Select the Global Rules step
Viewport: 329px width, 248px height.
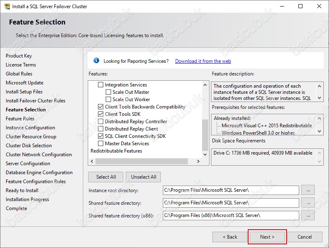19,74
